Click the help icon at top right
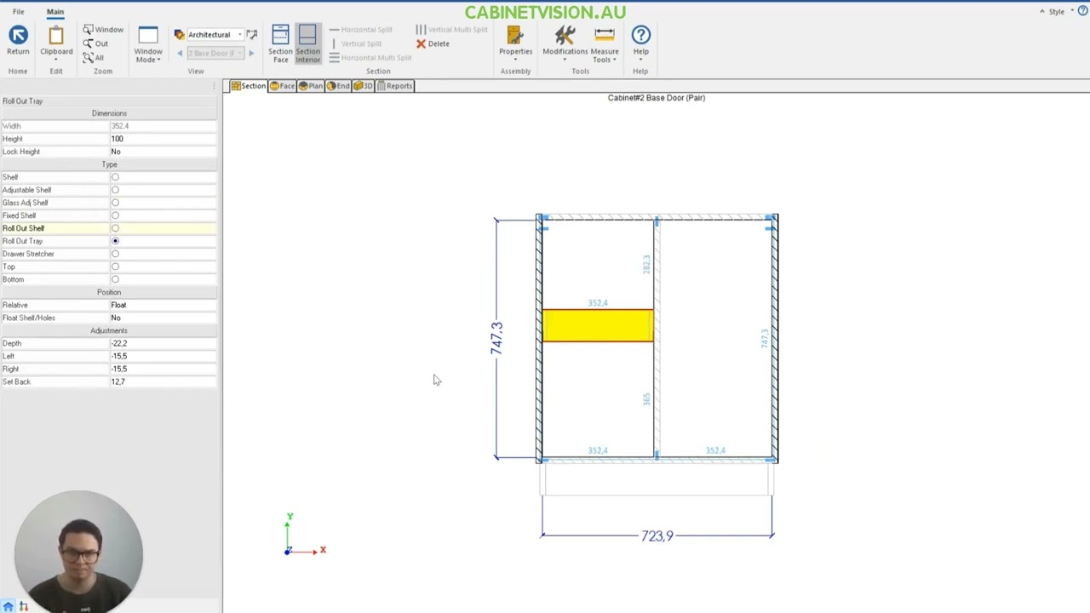The image size is (1090, 613). pos(1084,11)
